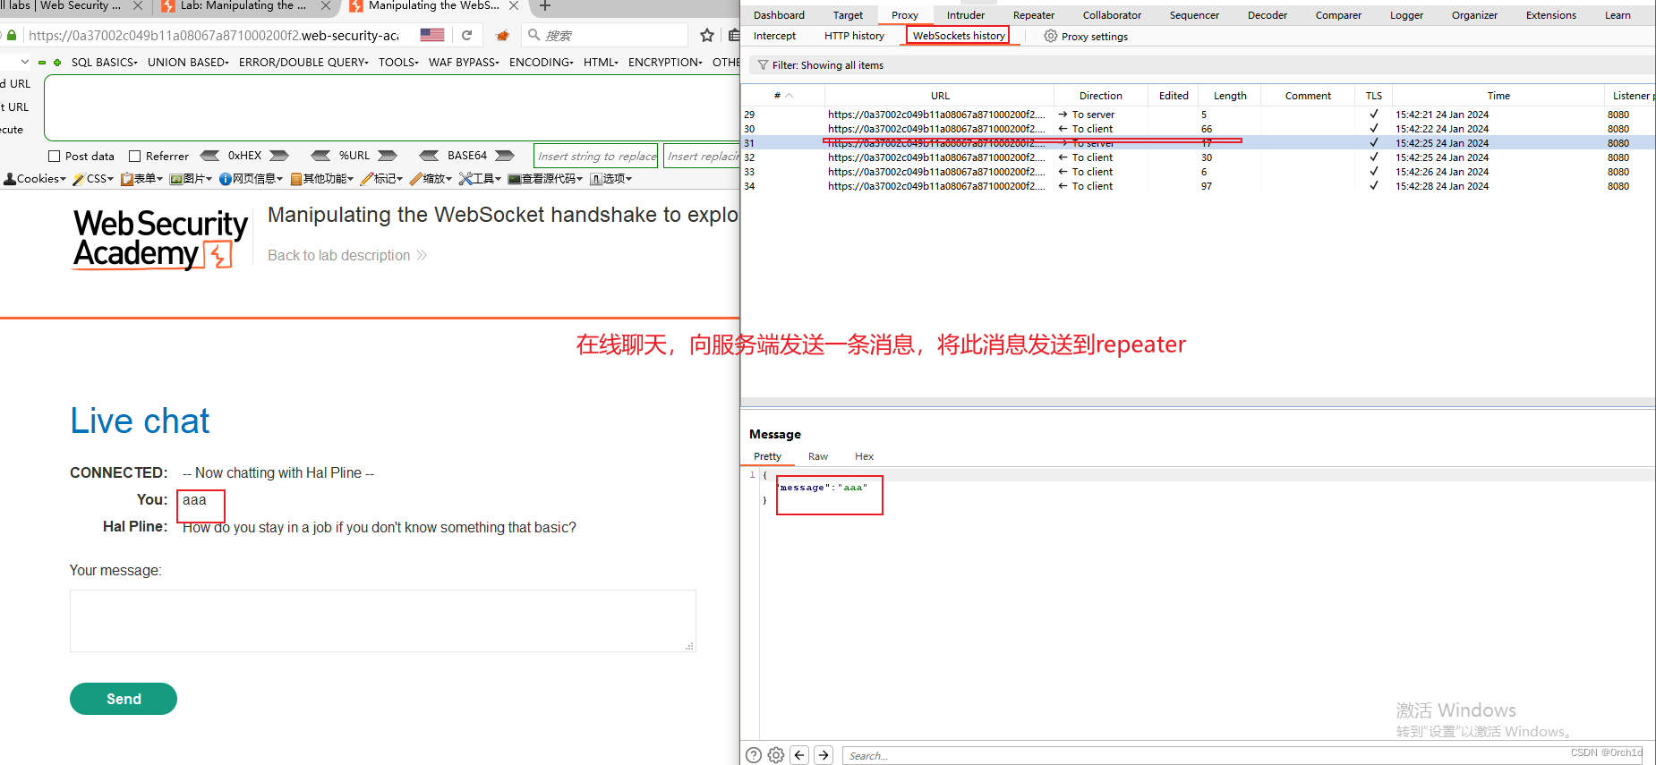Open the UNION BASED dropdown menu

coord(188,63)
